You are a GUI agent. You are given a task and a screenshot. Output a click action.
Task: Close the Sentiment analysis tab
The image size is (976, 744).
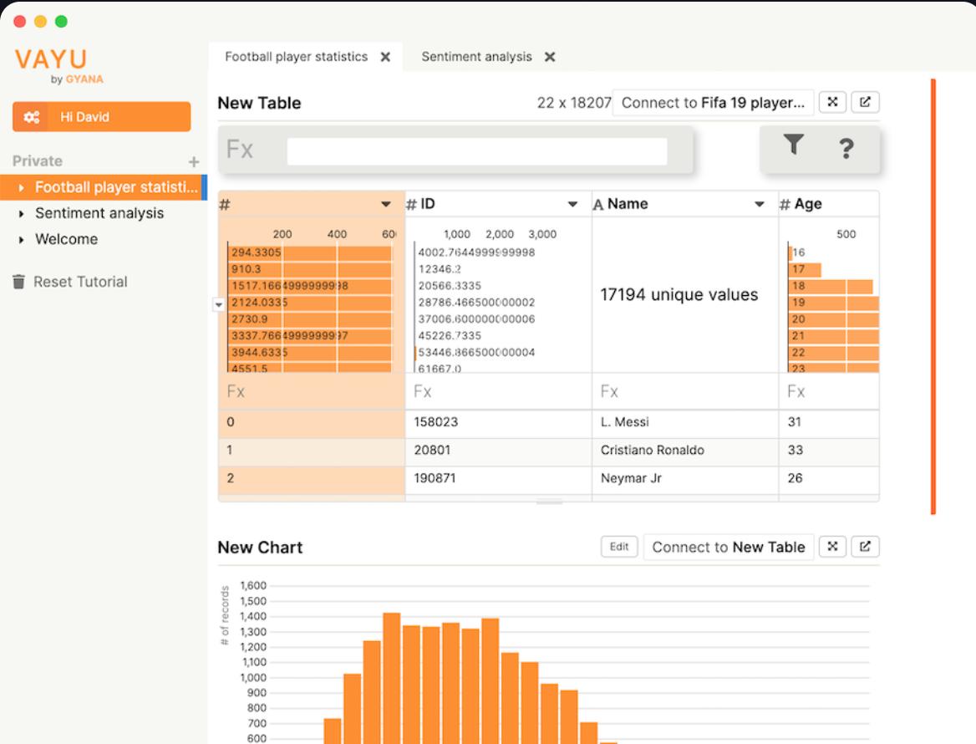tap(550, 57)
